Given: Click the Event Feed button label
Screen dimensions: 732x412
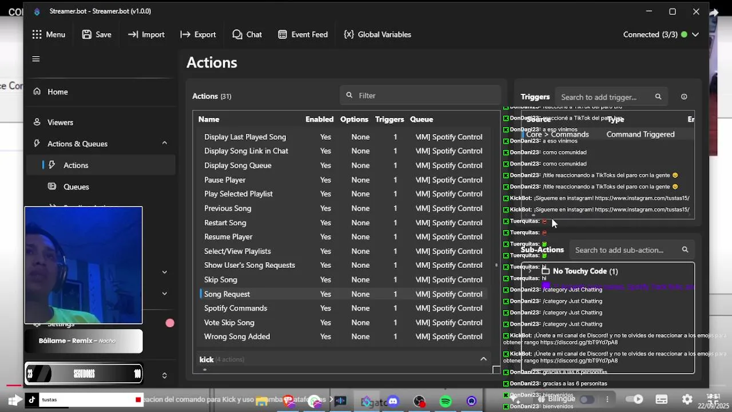Looking at the screenshot, I should [x=309, y=34].
